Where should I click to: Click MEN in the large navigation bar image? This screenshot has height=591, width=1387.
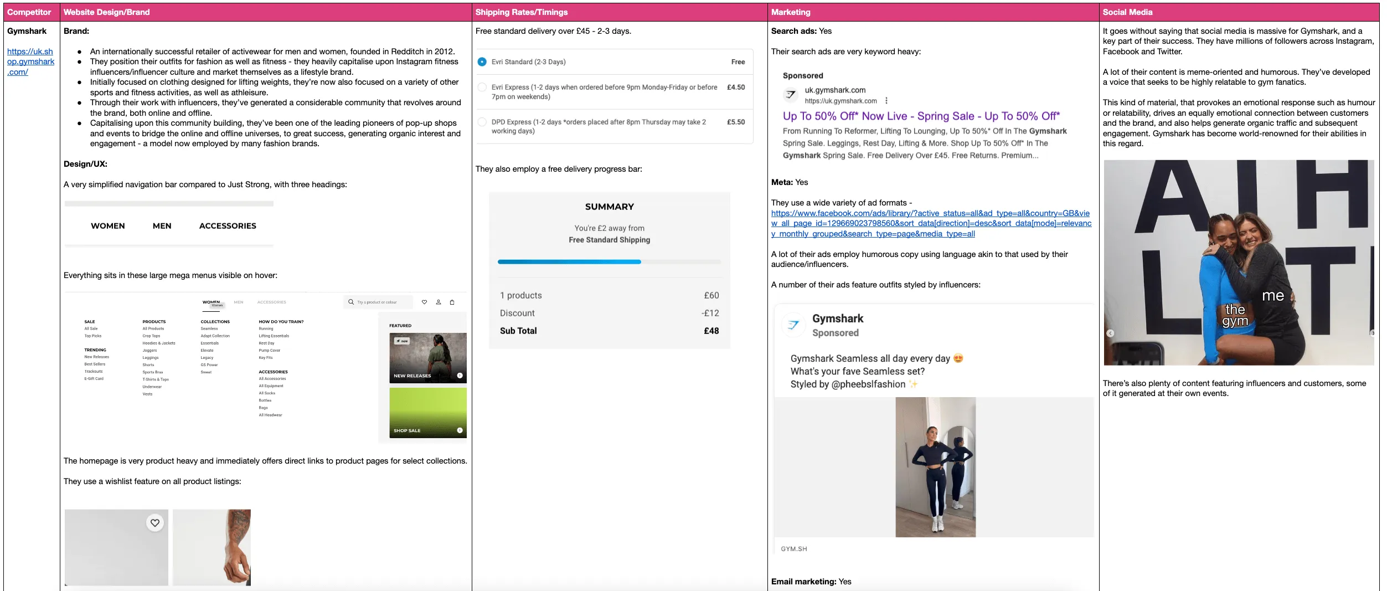[x=162, y=226]
